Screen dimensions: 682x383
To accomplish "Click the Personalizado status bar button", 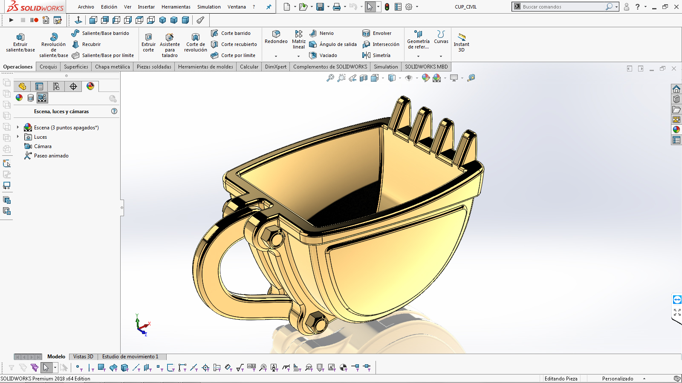I will click(618, 378).
